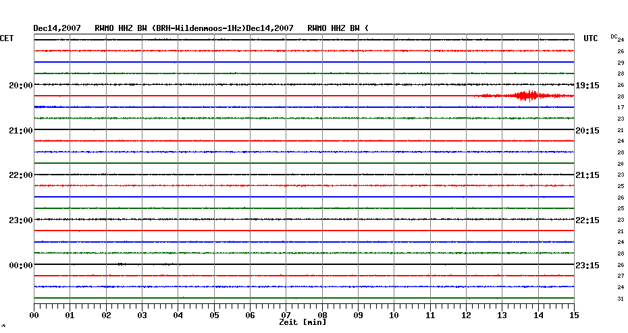Select the 21:00 CET time label
This screenshot has height=333, width=628.
click(21, 131)
